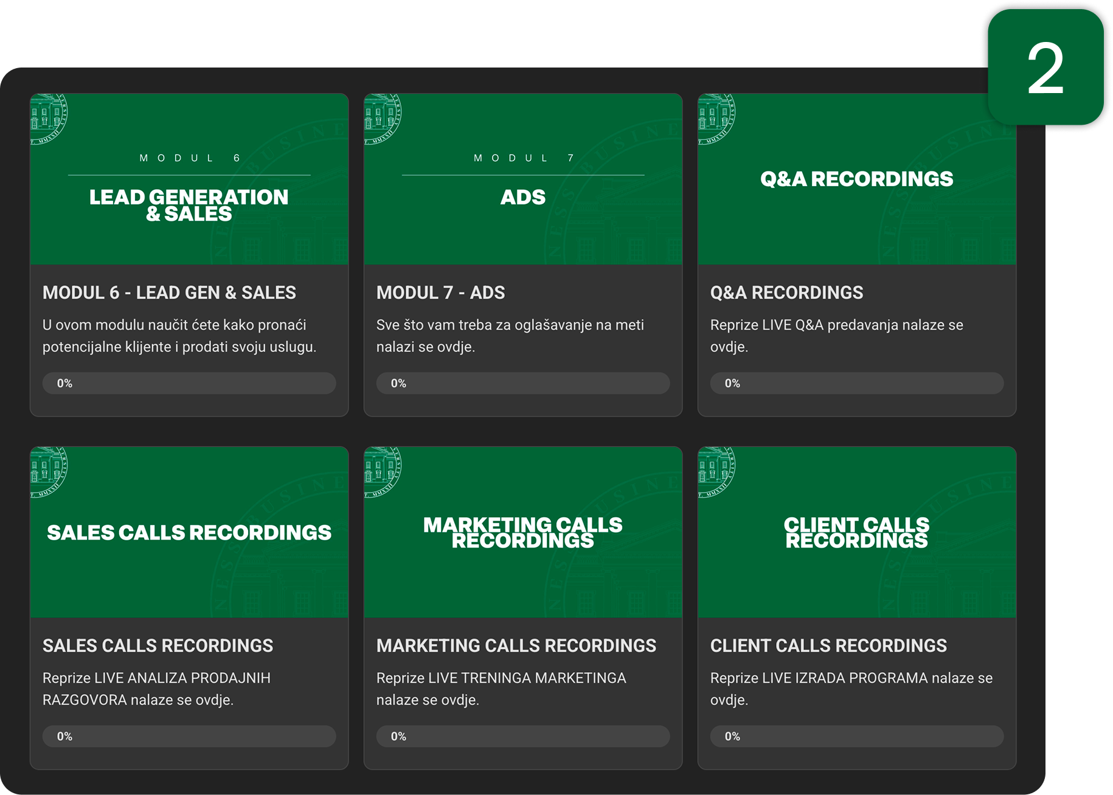
Task: Click the seal logo on Sales Calls card
Action: tap(48, 471)
